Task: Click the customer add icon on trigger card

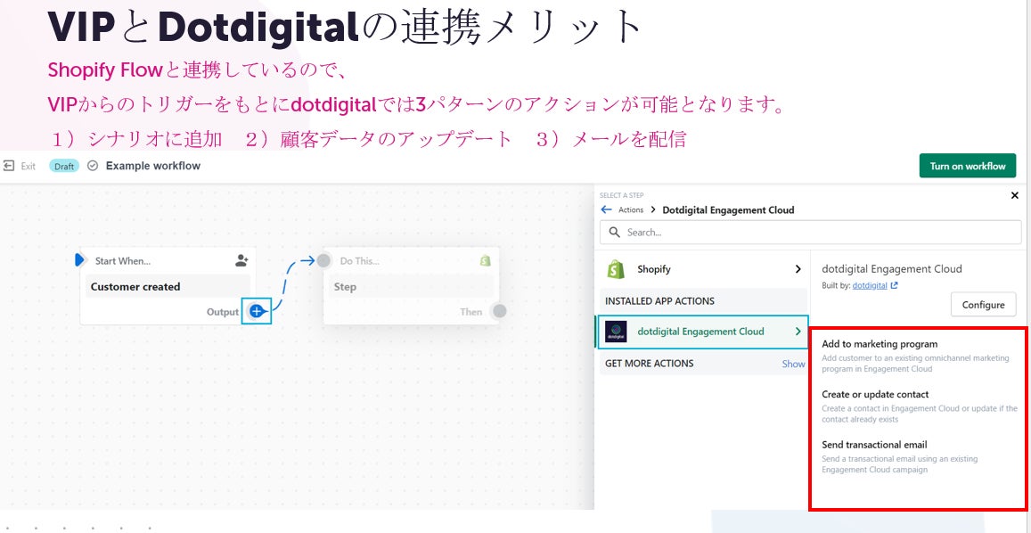Action: pyautogui.click(x=241, y=261)
